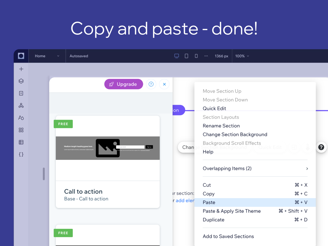
Task: Open the code braces icon
Action: tap(21, 154)
